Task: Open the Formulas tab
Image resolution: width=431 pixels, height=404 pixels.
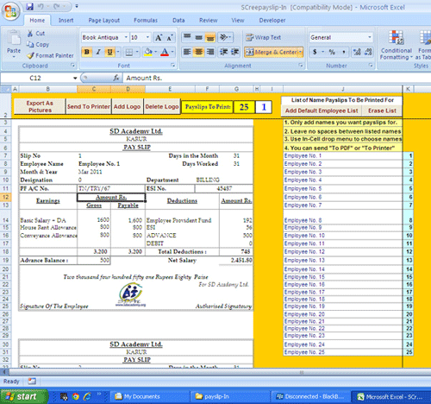Action: coord(146,20)
